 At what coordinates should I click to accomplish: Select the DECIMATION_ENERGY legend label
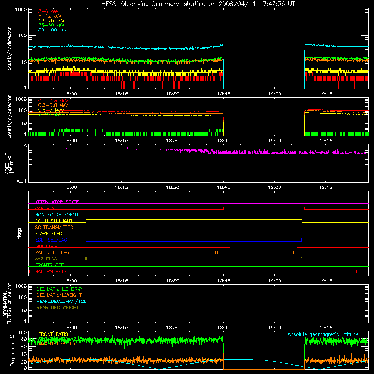click(60, 289)
